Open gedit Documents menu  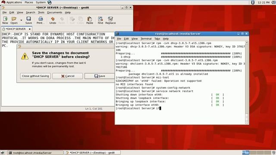click(55, 12)
